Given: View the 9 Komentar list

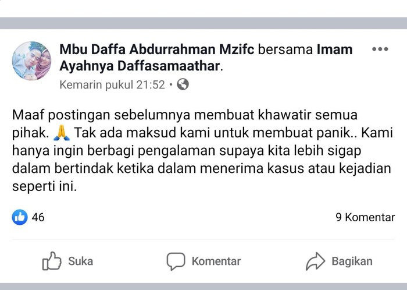Looking at the screenshot, I should click(365, 217).
